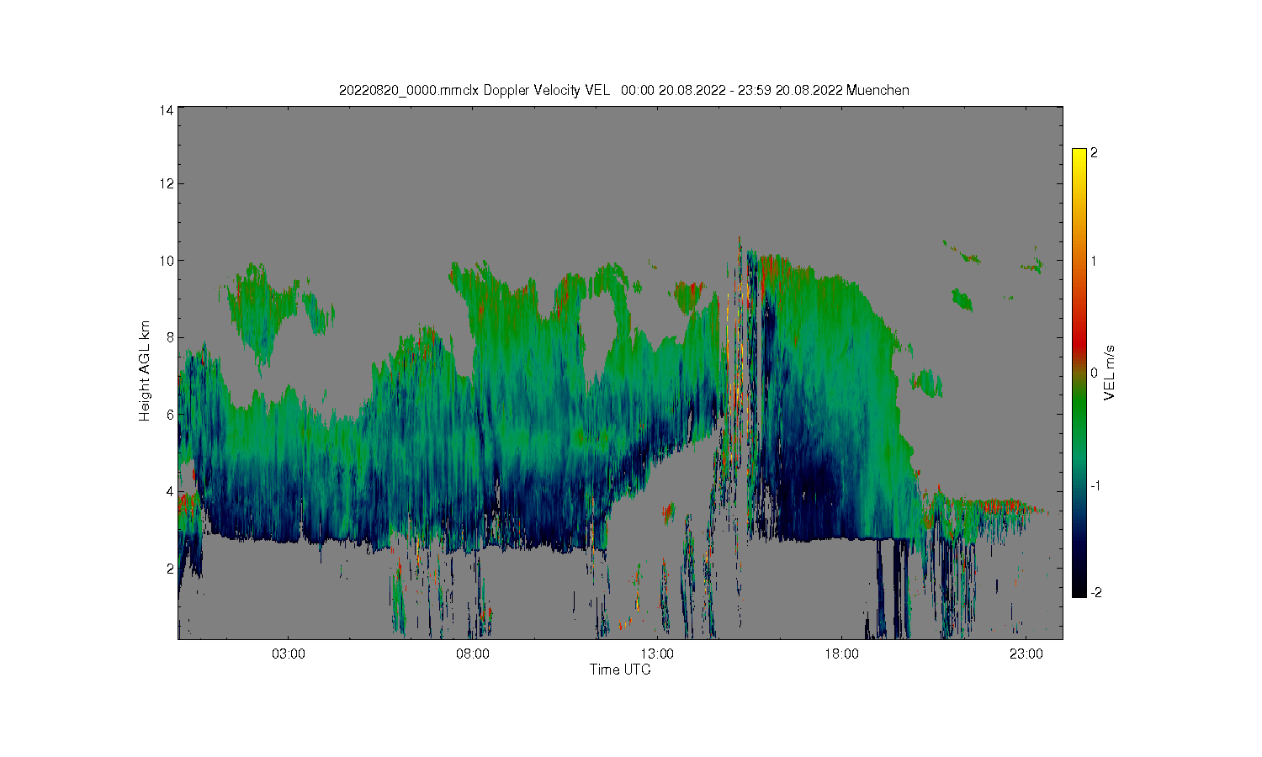This screenshot has height=757, width=1262.
Task: Click the colorbar tick label '2' at top
Action: [x=1094, y=153]
